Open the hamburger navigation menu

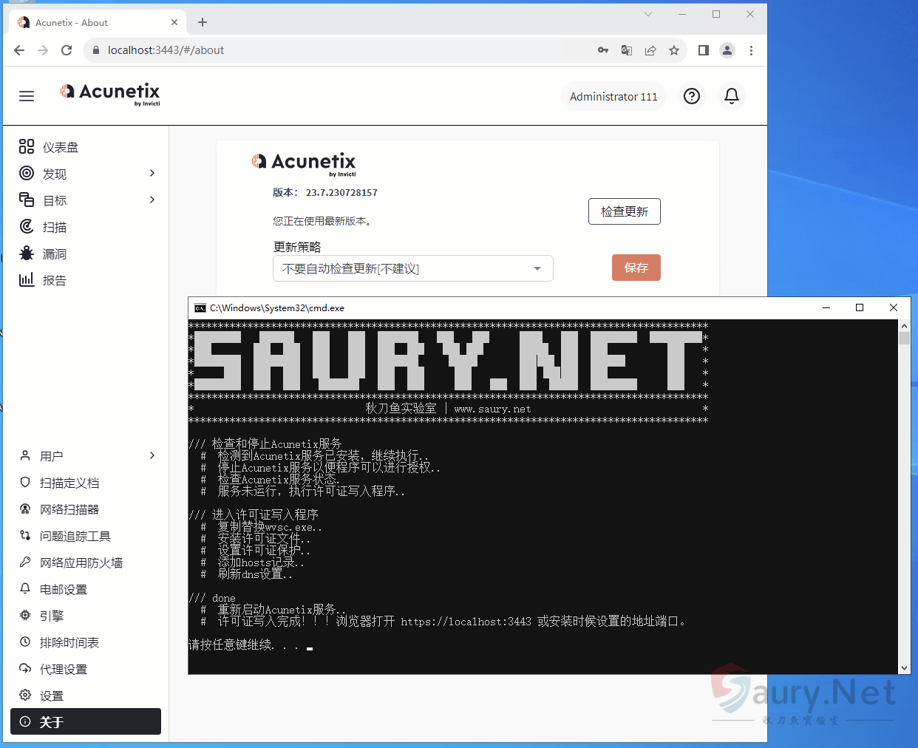coord(27,96)
